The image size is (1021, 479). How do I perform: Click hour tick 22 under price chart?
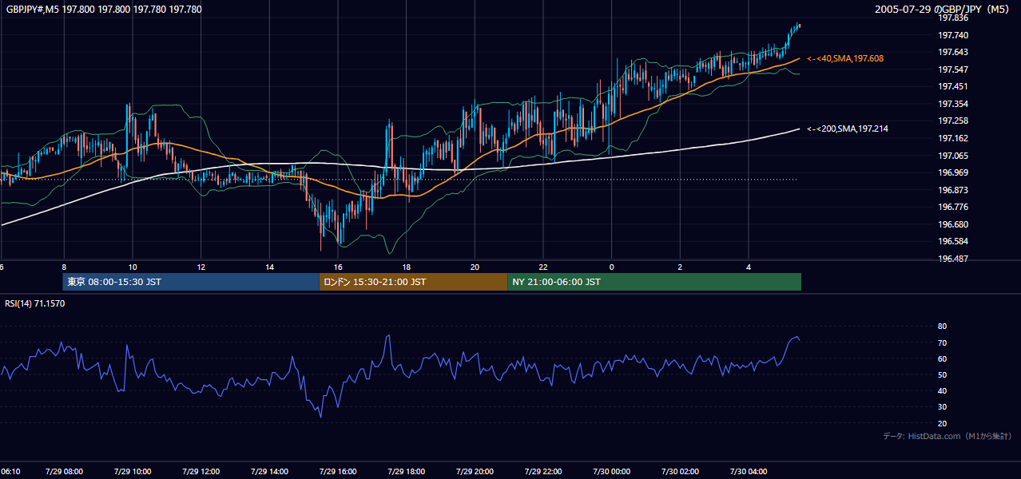tap(543, 267)
